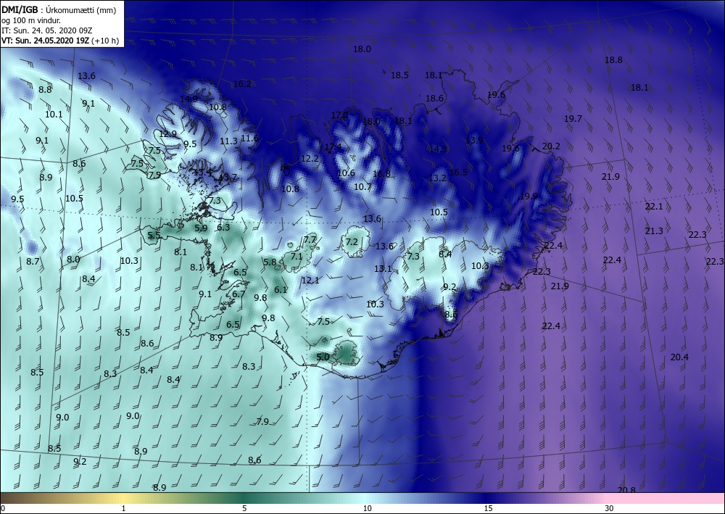Click the 18.6 value on the map
This screenshot has width=725, height=514.
pyautogui.click(x=434, y=98)
